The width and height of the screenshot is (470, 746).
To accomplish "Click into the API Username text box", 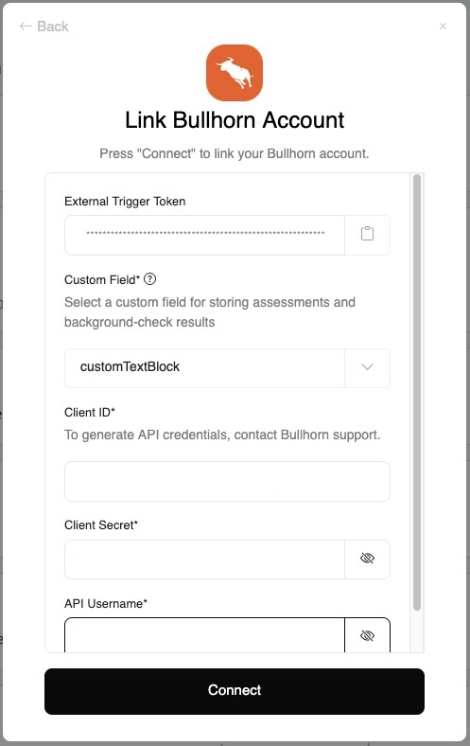I will (x=204, y=635).
